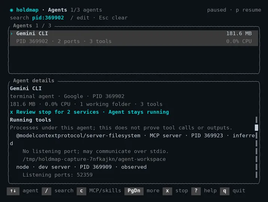Click the 0.0% CPU value in the agent row
This screenshot has height=202, width=268.
[239, 41]
